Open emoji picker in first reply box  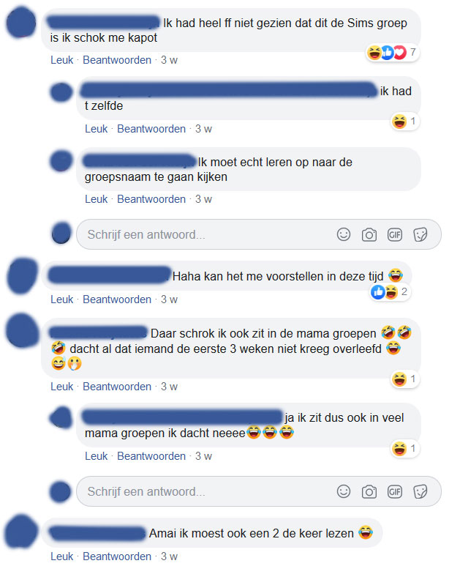[344, 234]
